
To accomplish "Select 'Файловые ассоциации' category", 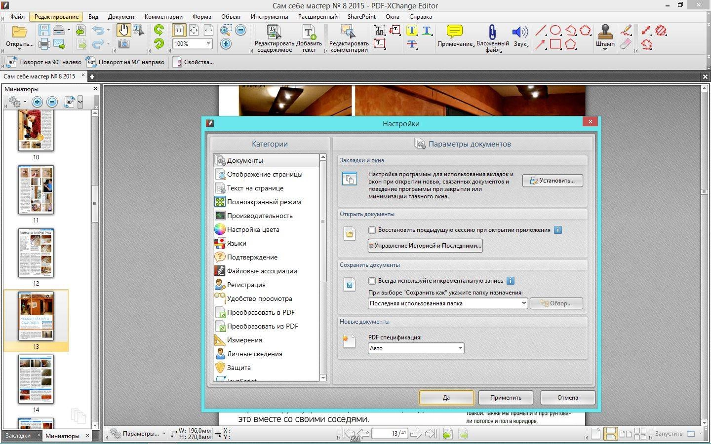I will [267, 271].
